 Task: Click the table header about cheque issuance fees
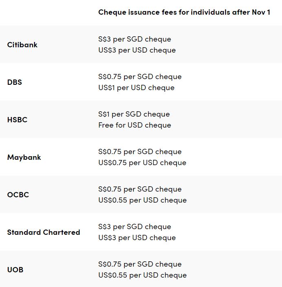point(184,12)
